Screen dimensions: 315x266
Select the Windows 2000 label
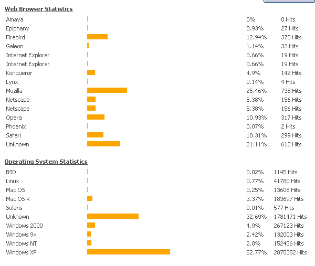point(24,226)
